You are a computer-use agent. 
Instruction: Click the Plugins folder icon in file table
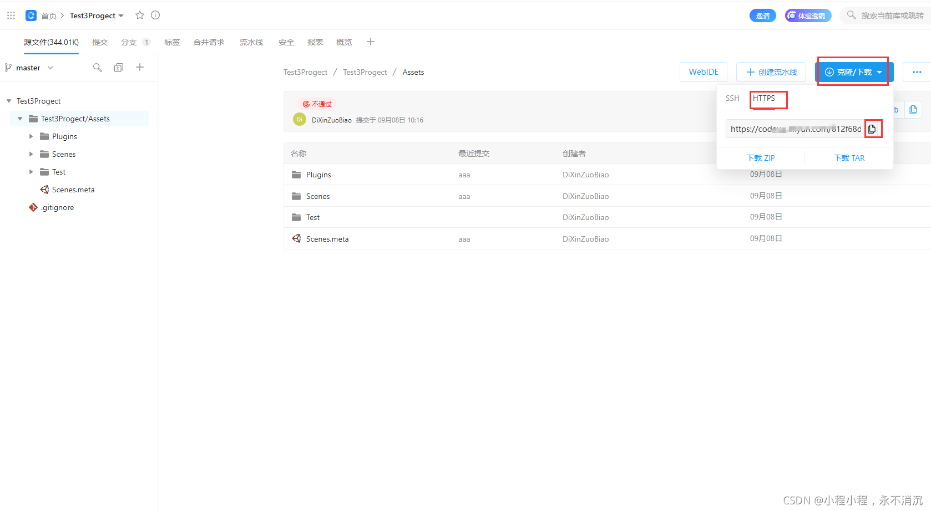(296, 175)
